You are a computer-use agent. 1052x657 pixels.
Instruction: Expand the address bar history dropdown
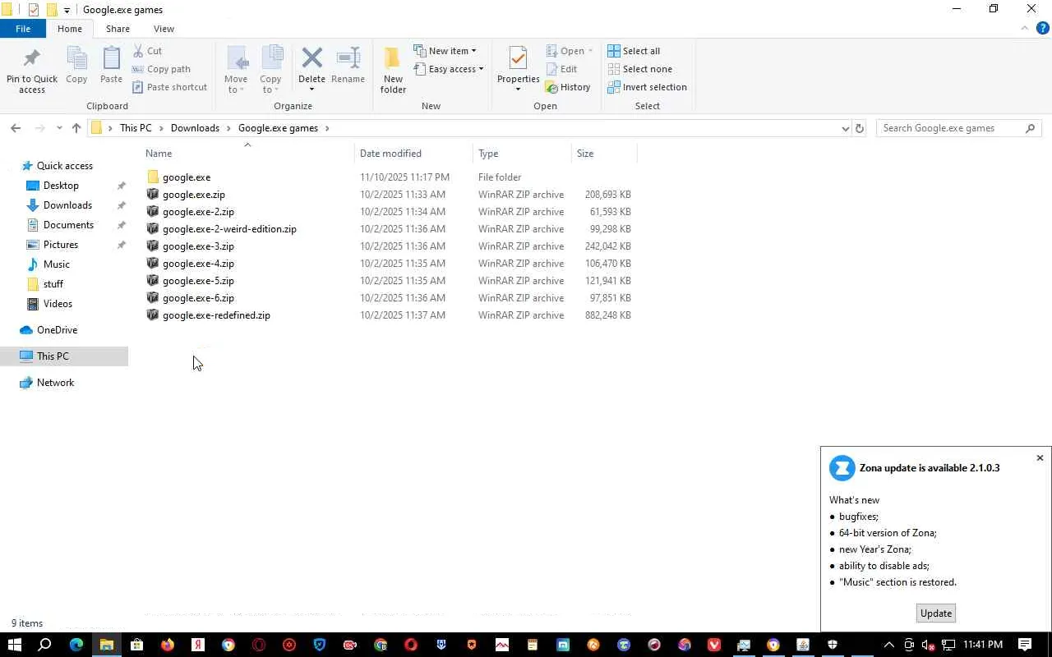[845, 128]
